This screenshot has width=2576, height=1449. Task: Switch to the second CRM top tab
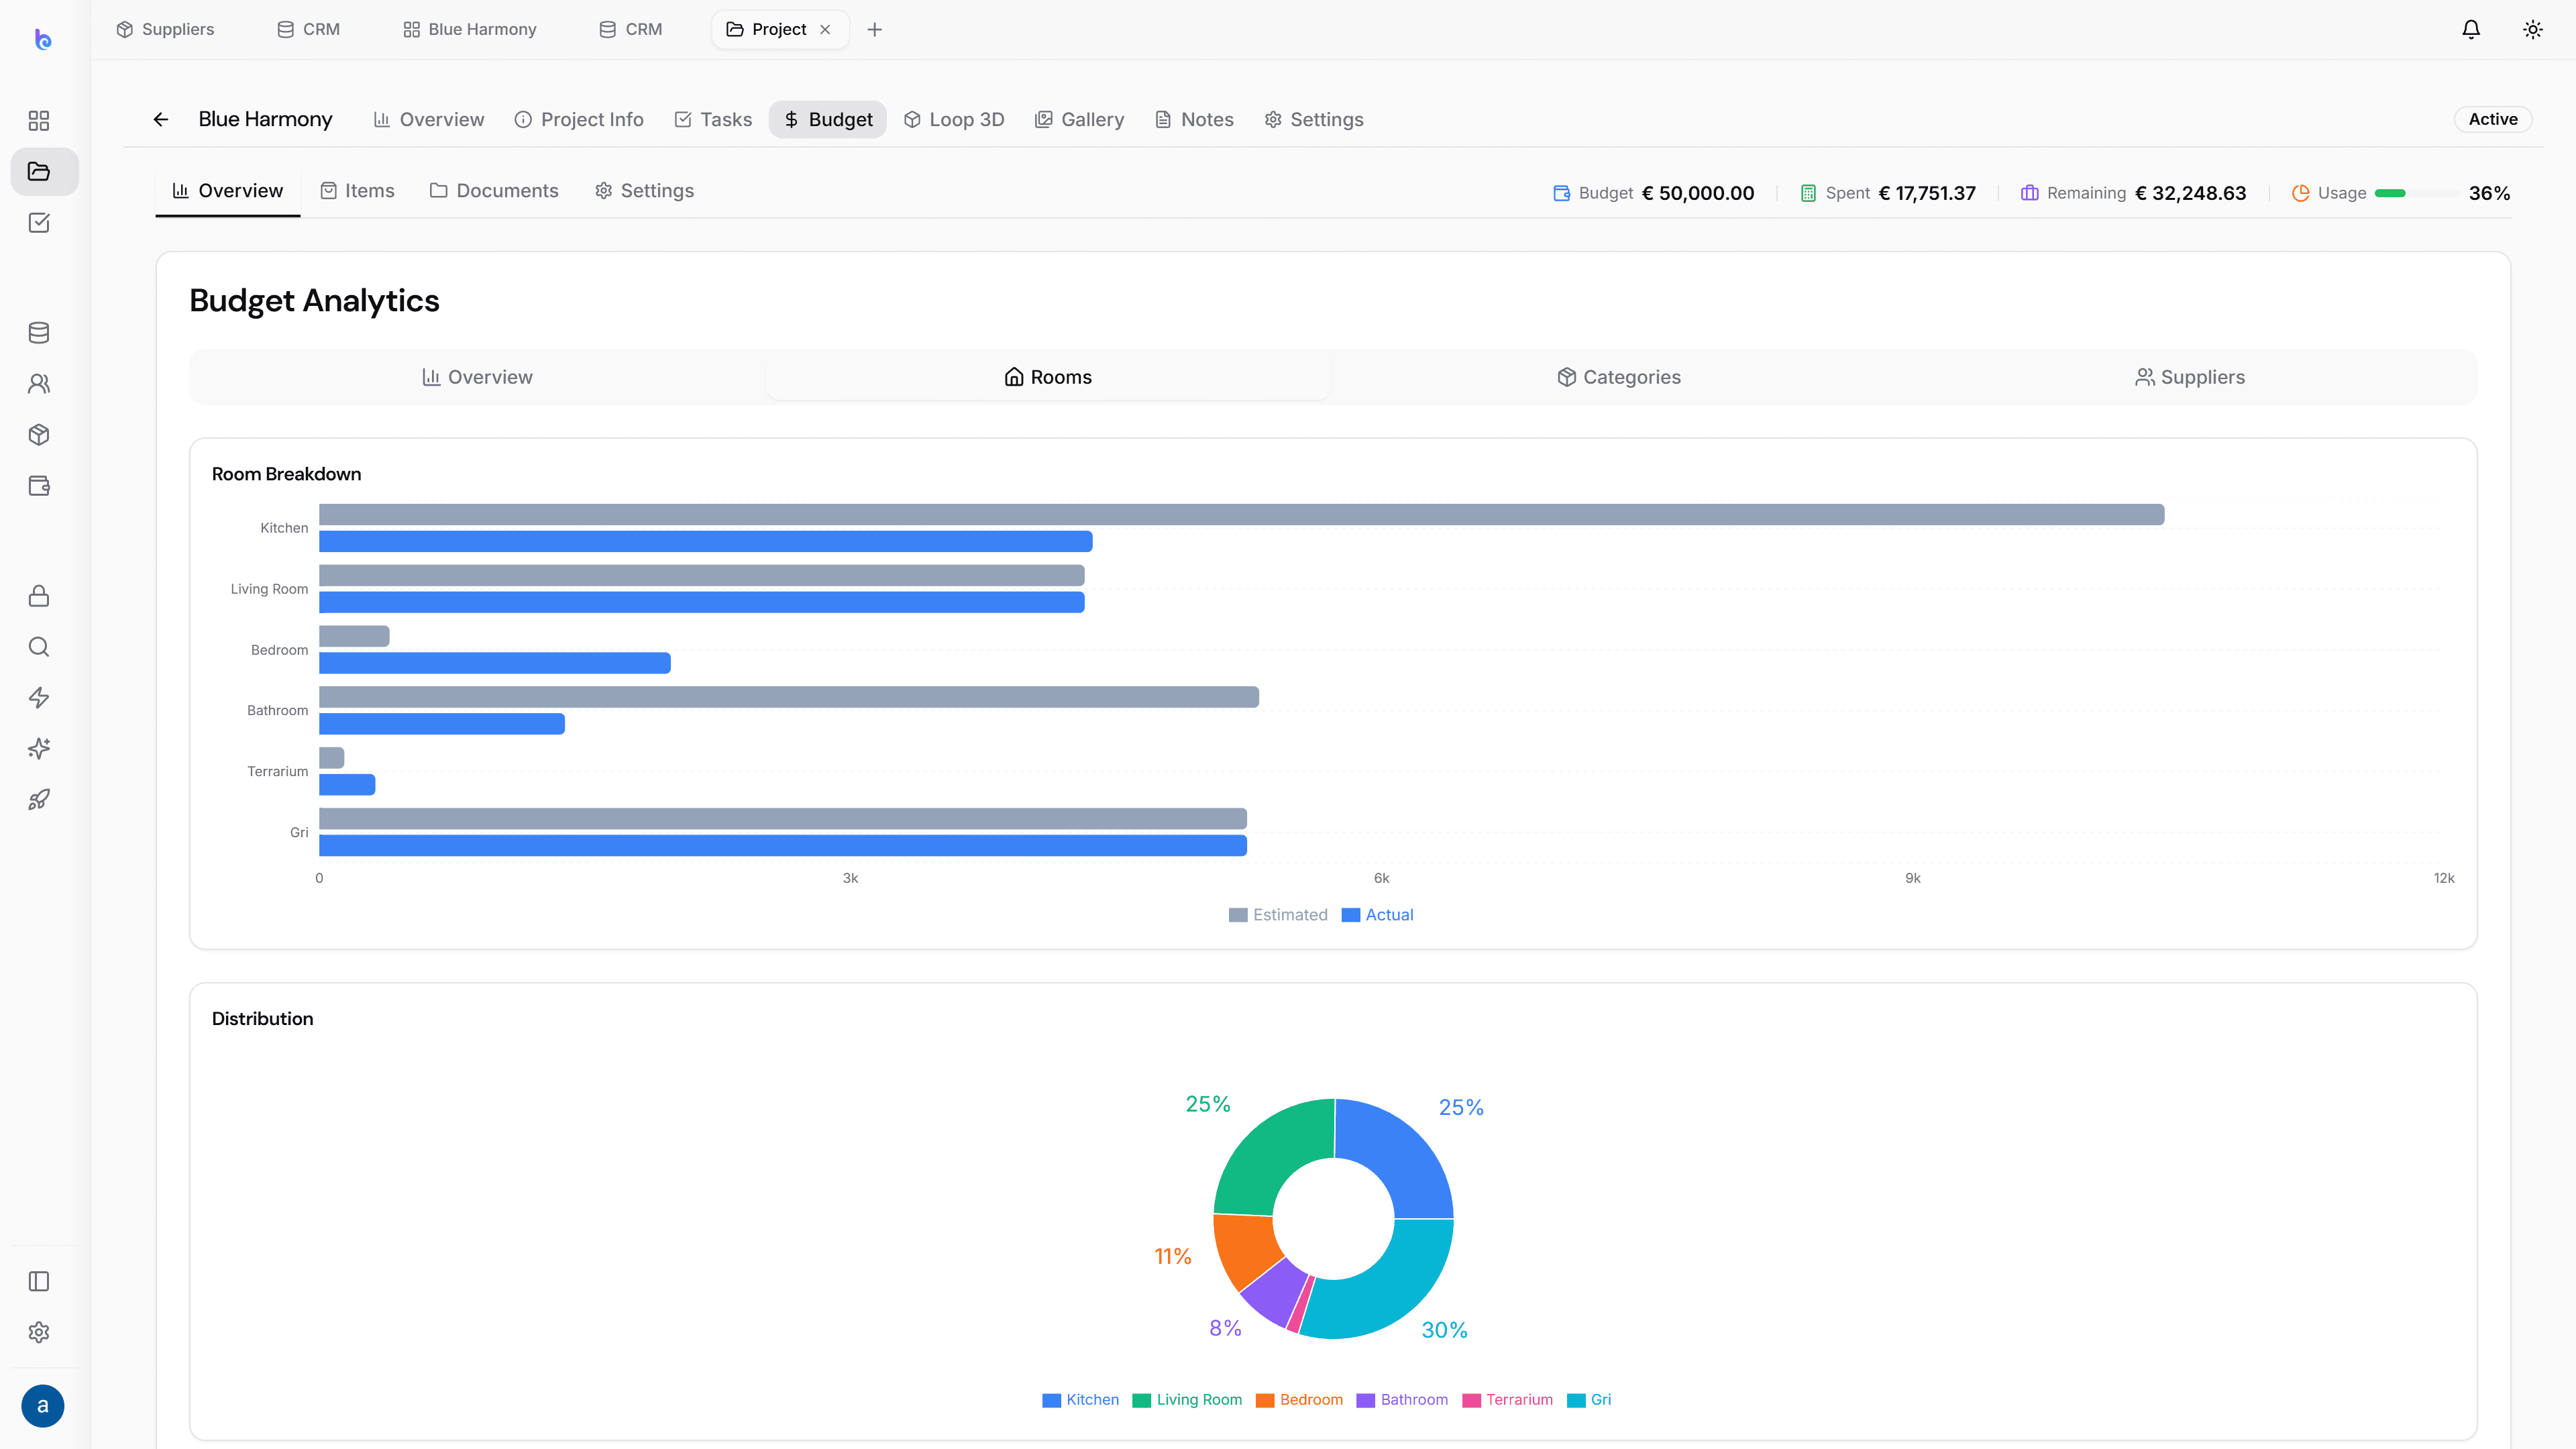point(631,29)
